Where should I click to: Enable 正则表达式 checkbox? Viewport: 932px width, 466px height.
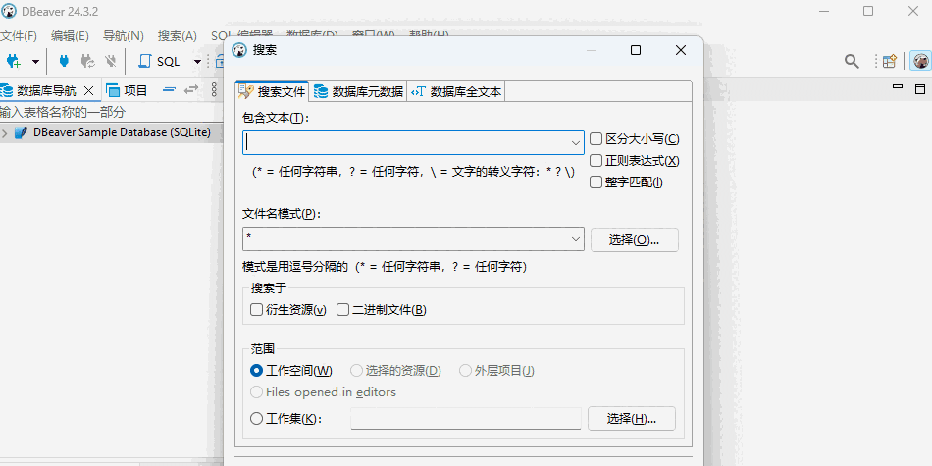click(x=595, y=161)
